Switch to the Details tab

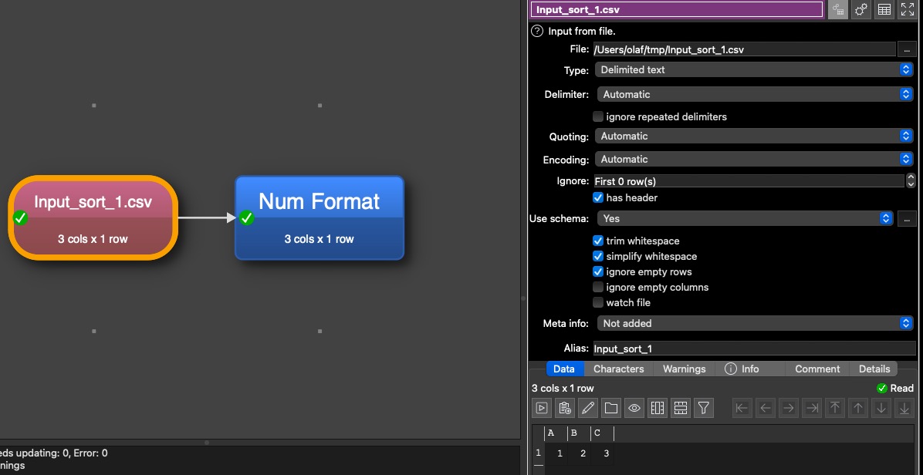(x=874, y=369)
